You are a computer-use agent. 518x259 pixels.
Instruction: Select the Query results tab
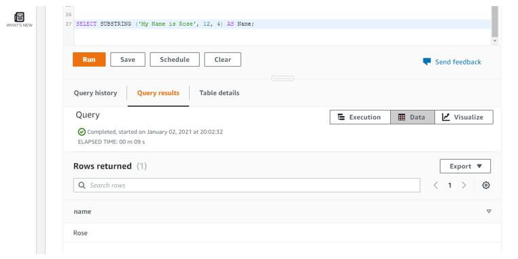pyautogui.click(x=158, y=93)
